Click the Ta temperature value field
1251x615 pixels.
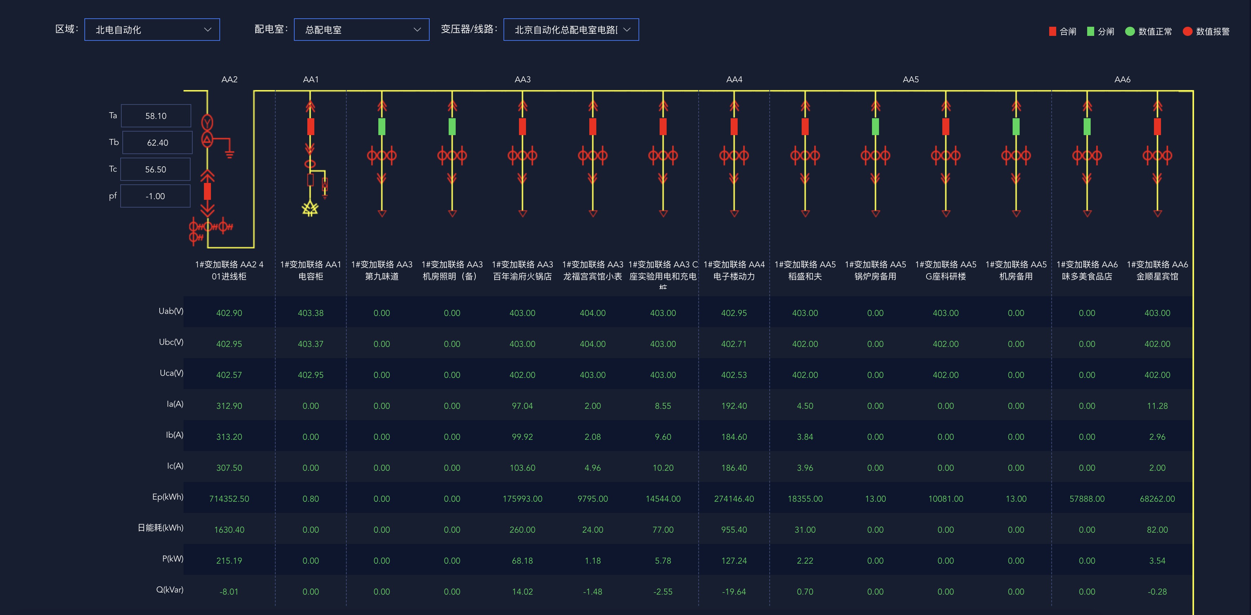point(156,116)
